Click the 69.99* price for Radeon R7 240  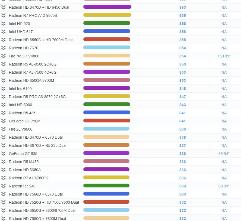pos(224,186)
